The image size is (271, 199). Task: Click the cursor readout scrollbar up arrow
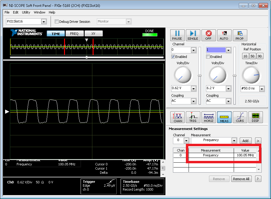pos(163,162)
